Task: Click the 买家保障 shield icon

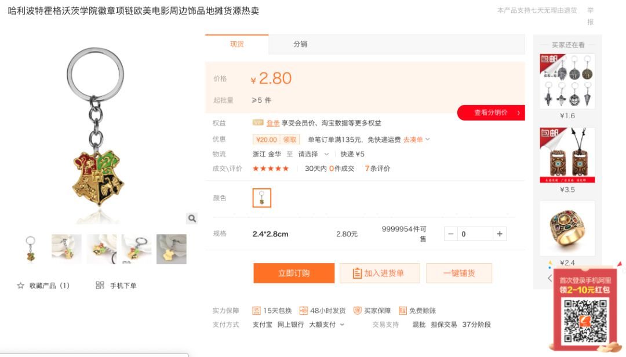Action: tap(357, 311)
